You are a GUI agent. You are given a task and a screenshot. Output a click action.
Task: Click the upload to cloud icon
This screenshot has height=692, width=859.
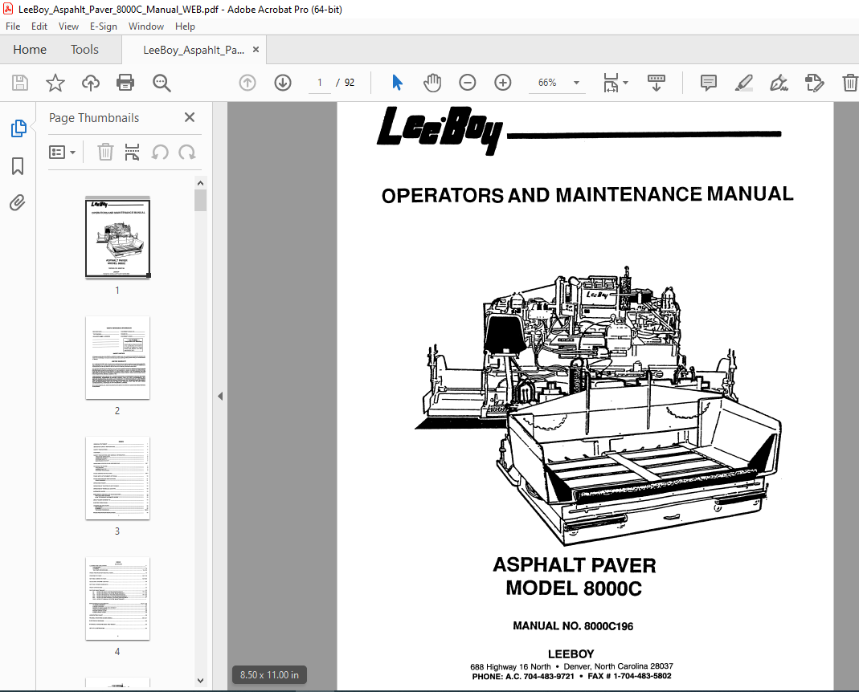click(x=90, y=83)
